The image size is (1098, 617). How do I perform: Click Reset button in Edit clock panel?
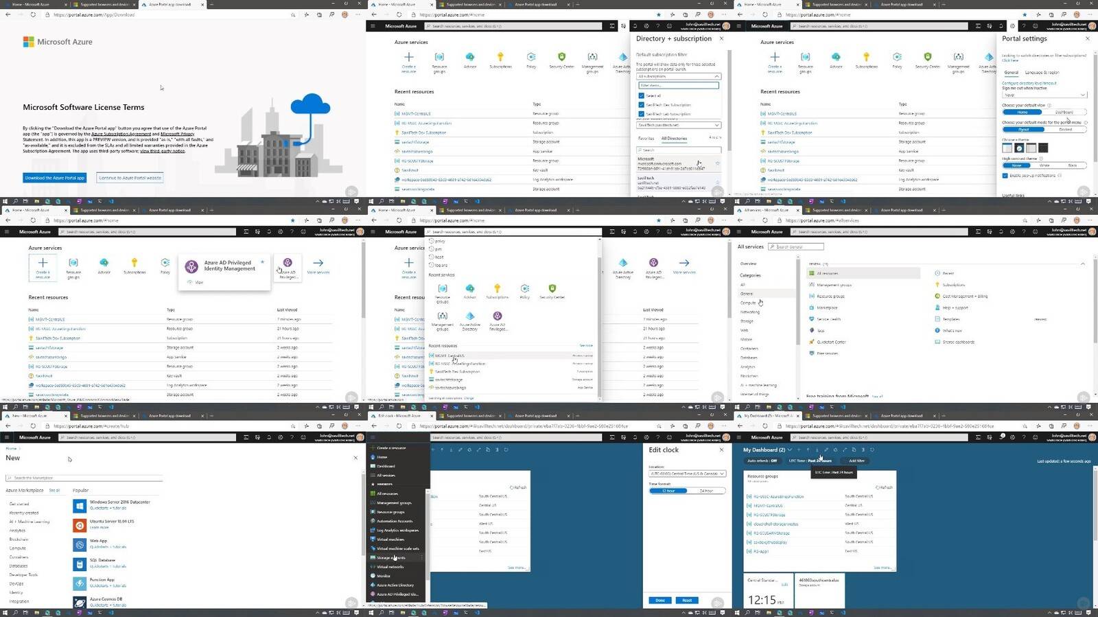coord(687,601)
